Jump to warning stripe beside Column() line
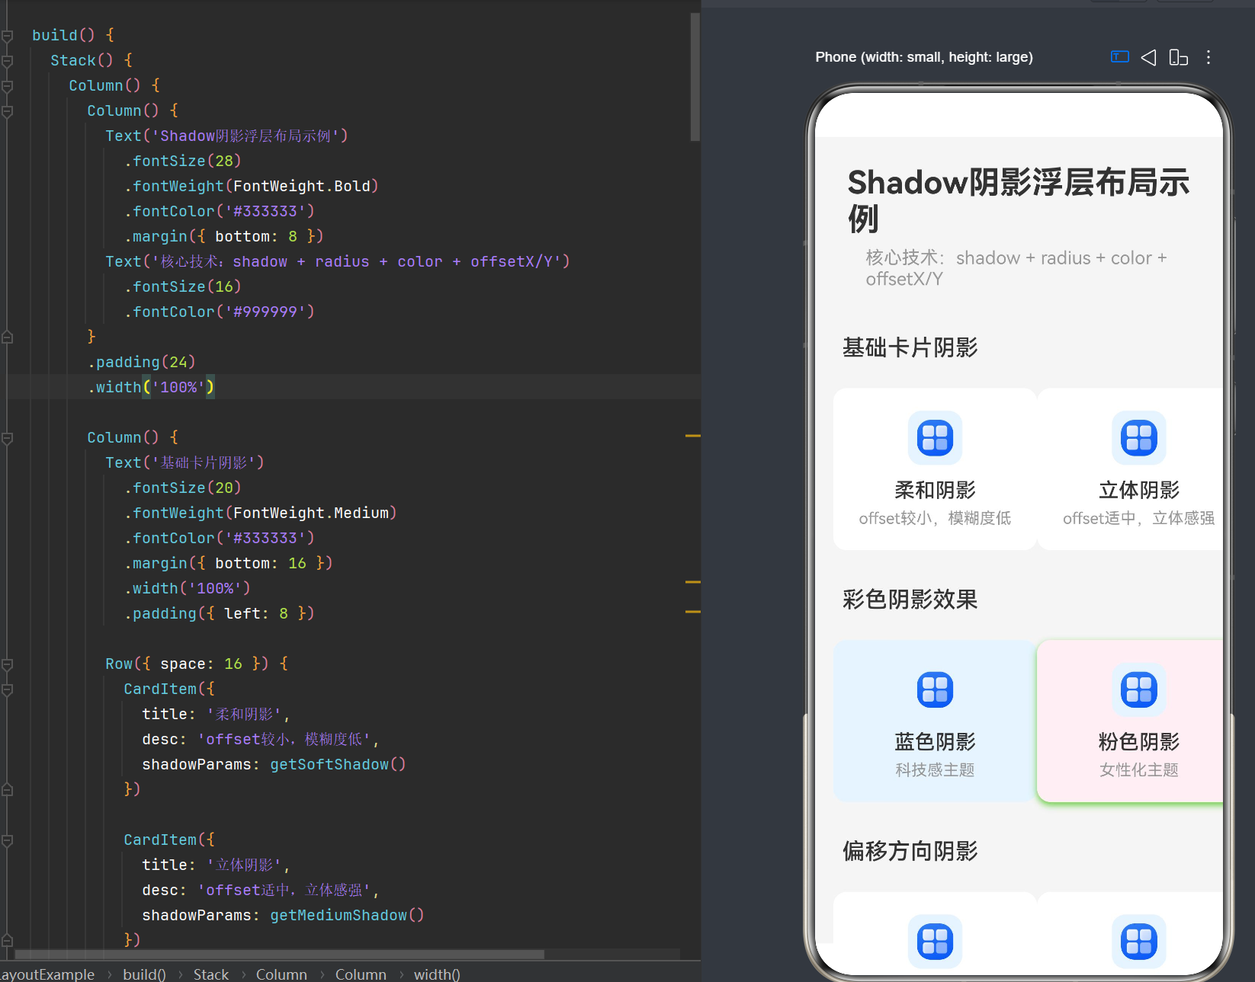The image size is (1255, 982). click(692, 436)
